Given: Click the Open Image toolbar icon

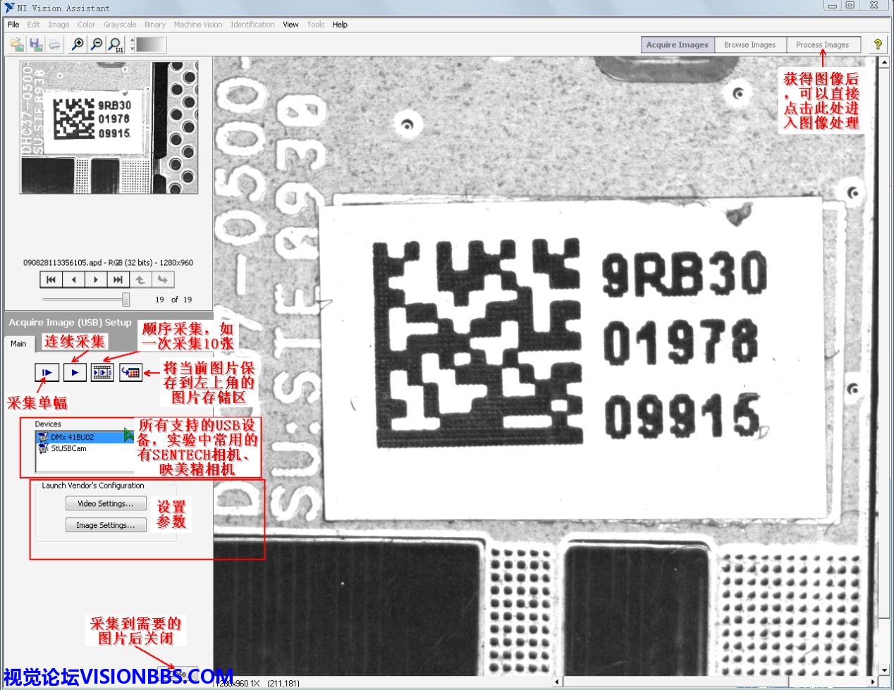Looking at the screenshot, I should (16, 44).
